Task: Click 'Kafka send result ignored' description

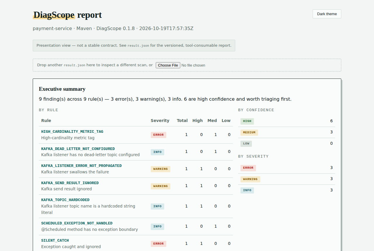Action: click(67, 189)
